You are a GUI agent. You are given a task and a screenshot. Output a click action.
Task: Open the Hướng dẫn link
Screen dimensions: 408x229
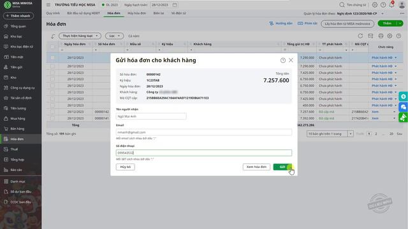click(x=280, y=24)
